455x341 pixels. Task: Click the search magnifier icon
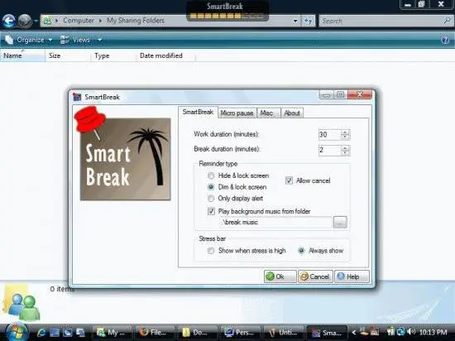coord(447,21)
